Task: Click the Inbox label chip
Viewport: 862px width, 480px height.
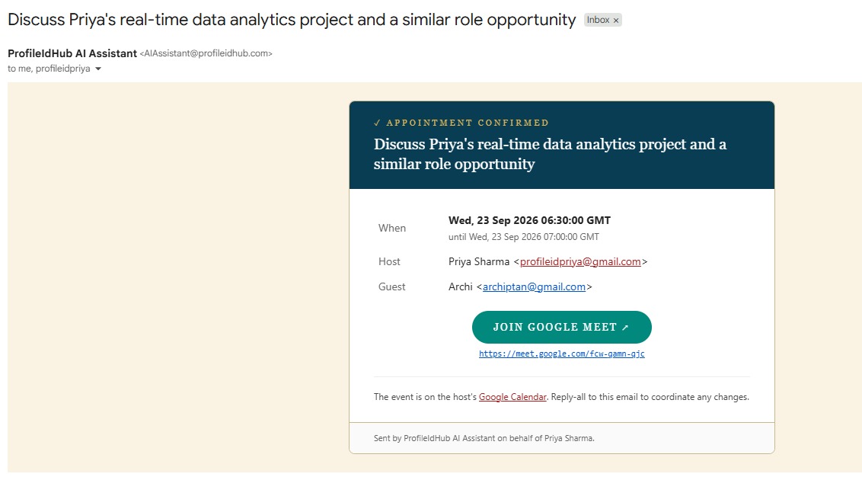Action: point(602,20)
